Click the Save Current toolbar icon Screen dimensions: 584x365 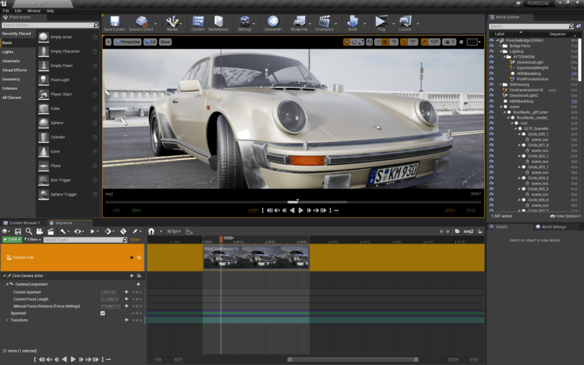point(114,22)
